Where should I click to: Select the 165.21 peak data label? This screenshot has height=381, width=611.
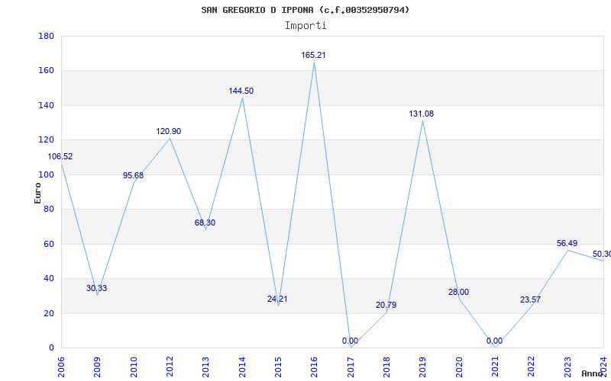click(313, 55)
